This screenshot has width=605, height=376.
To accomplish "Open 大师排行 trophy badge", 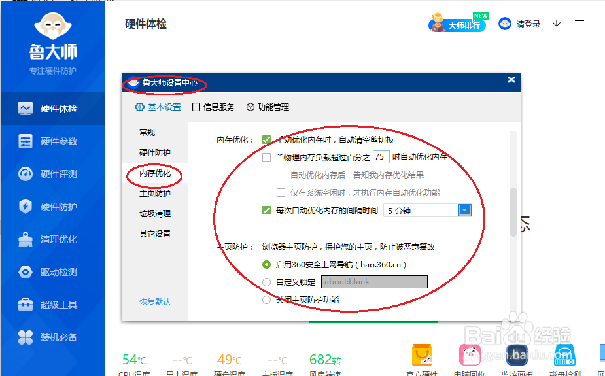I will click(458, 23).
